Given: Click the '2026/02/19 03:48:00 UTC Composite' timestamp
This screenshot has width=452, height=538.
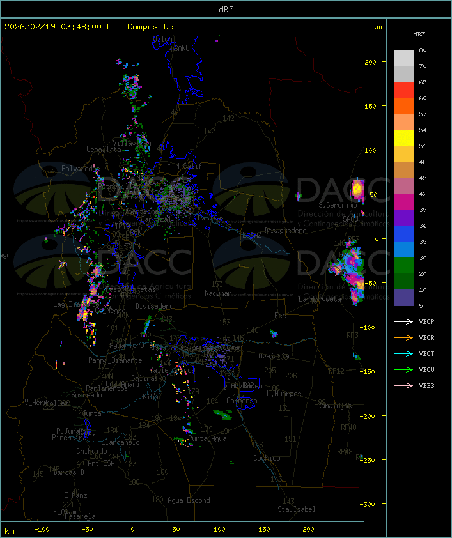Looking at the screenshot, I should [x=89, y=27].
